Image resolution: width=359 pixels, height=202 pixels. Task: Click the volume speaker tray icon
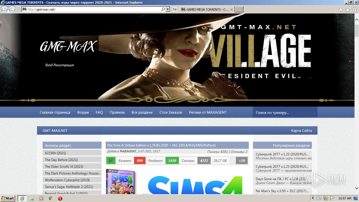(319, 198)
